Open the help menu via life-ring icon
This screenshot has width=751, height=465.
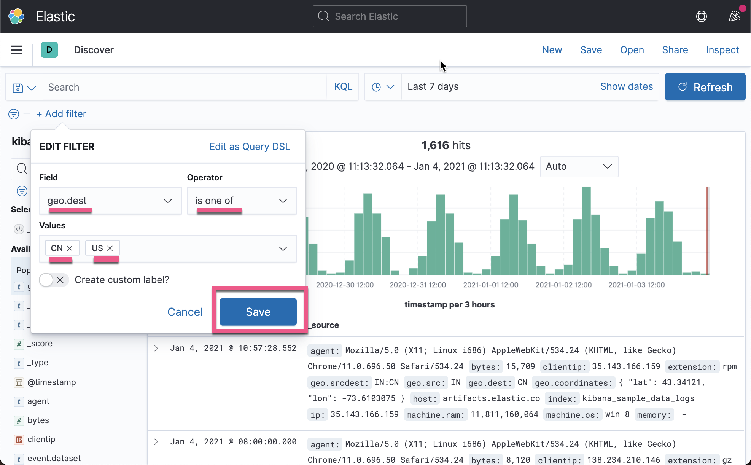pos(702,16)
